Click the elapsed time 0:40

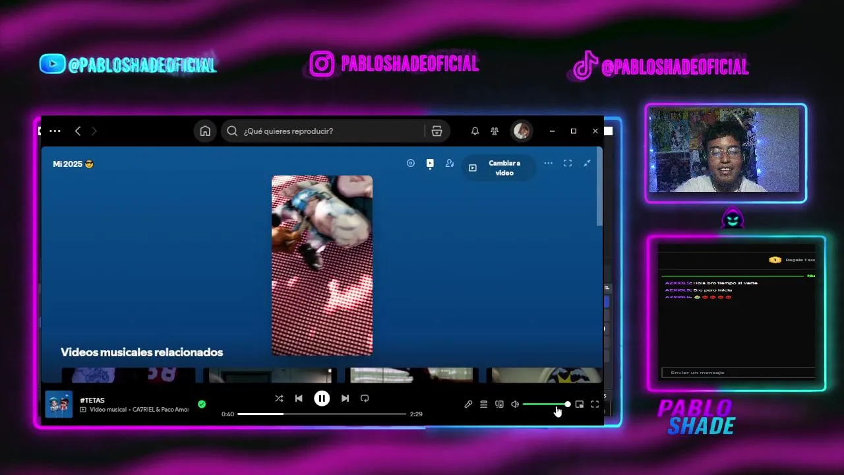point(227,414)
